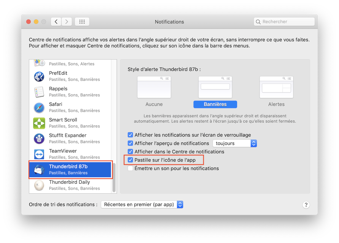Select the TeamViewer icon in list
The image size is (339, 243).
click(39, 154)
